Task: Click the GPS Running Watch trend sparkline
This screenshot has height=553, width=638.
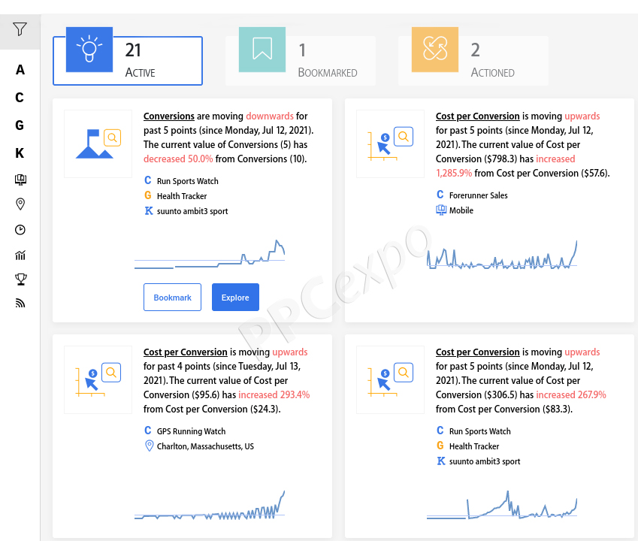Action: click(210, 506)
